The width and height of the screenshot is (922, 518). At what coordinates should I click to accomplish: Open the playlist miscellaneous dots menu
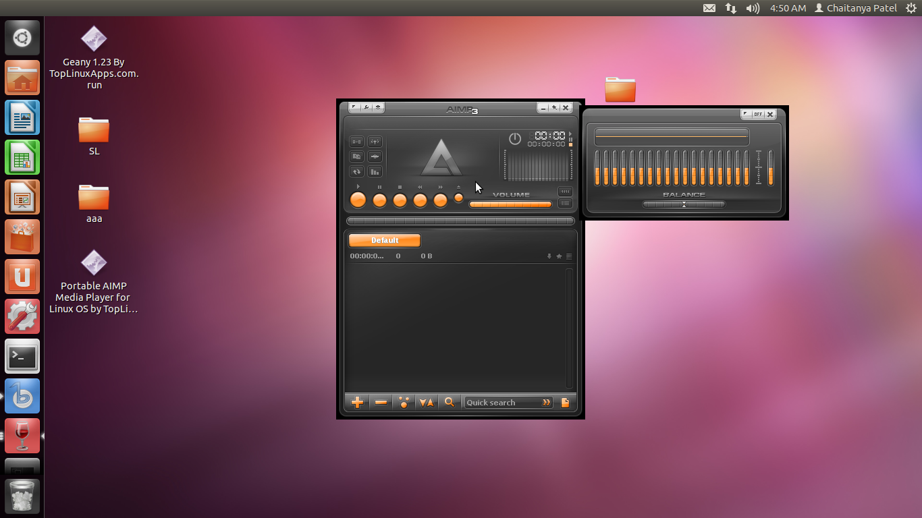(404, 403)
